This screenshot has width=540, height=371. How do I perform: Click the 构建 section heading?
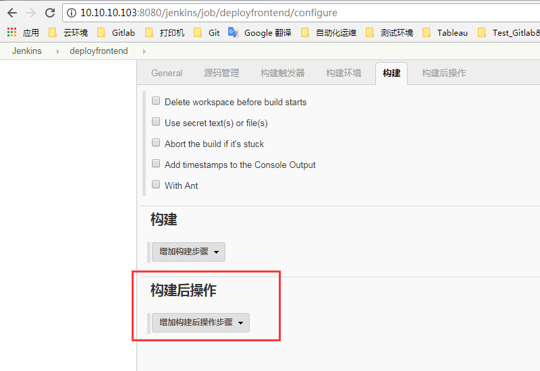(164, 220)
